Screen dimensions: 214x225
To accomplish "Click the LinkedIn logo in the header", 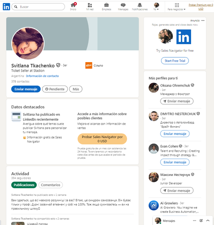I will click(x=6, y=7).
